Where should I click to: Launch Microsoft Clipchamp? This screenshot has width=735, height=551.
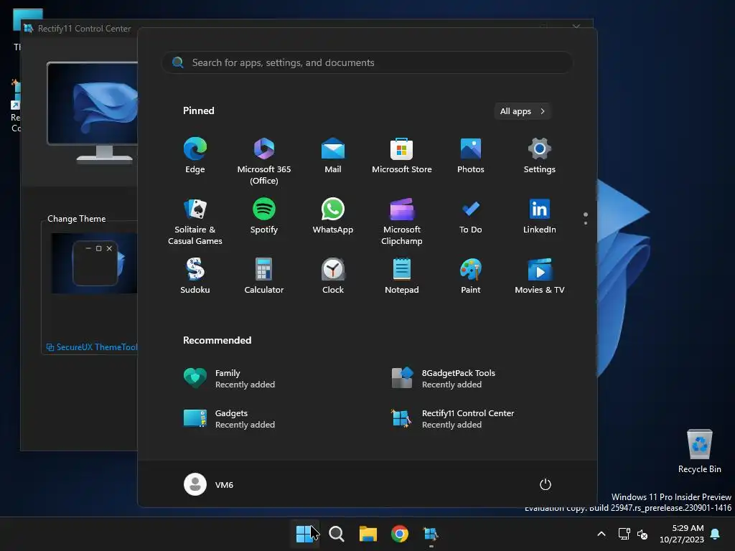[x=402, y=222]
